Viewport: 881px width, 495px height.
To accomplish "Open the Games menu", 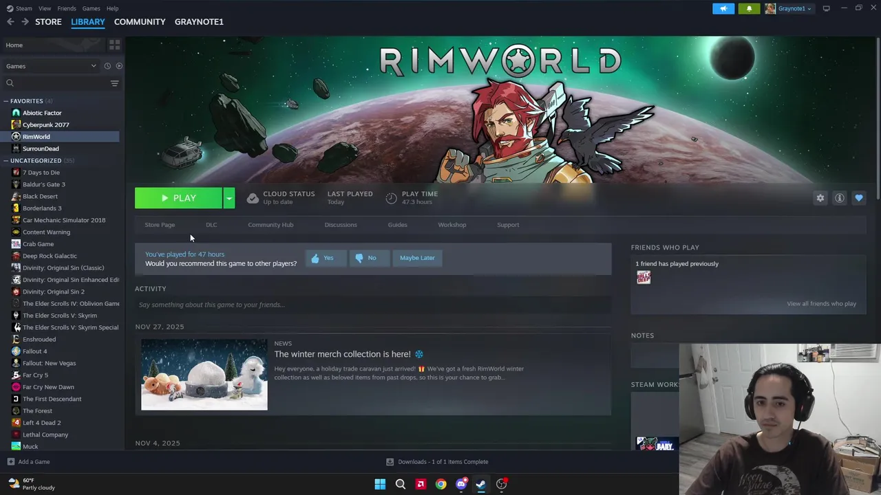I will pos(91,8).
